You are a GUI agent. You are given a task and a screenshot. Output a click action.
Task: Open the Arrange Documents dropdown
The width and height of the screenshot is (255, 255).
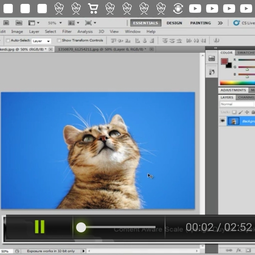tap(74, 23)
